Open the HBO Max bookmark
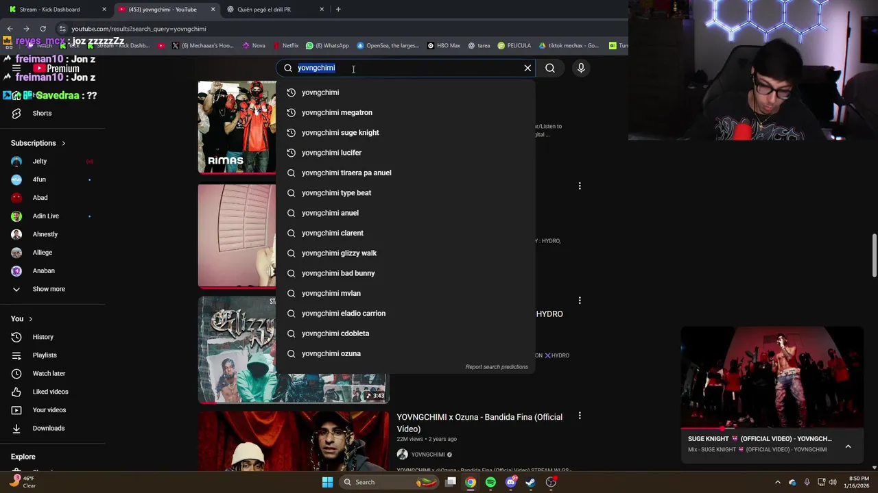 [443, 46]
